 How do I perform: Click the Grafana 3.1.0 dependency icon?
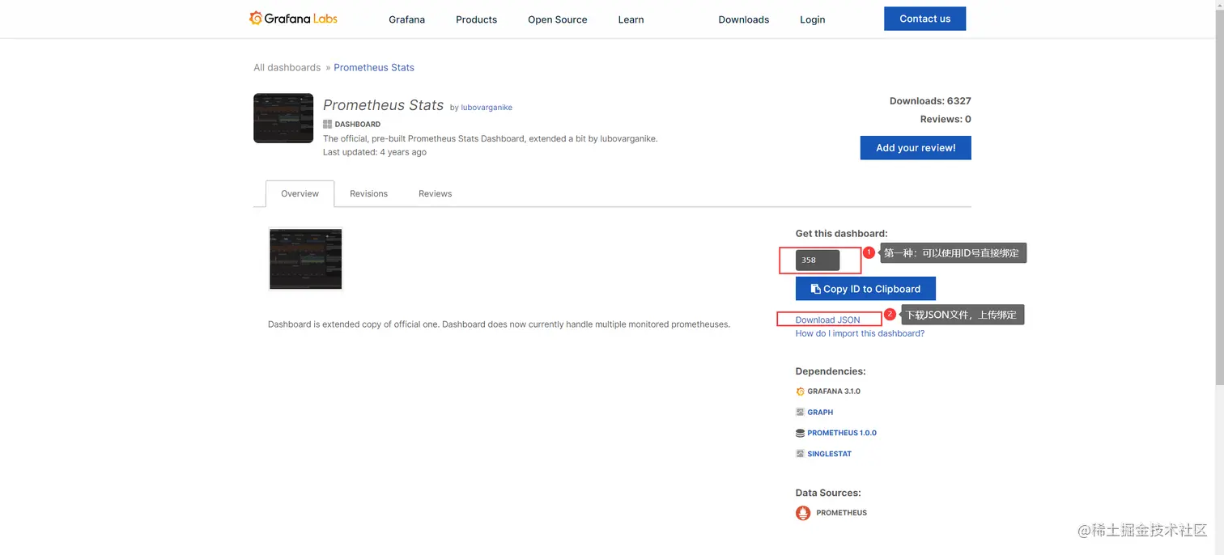click(x=800, y=392)
